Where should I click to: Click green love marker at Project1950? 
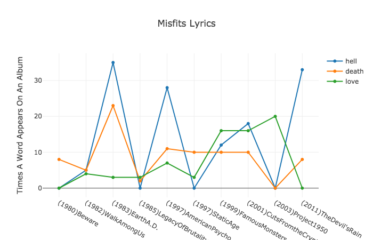point(275,116)
